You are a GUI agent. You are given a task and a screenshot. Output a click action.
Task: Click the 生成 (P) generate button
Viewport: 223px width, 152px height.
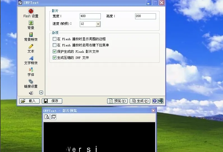(140, 101)
